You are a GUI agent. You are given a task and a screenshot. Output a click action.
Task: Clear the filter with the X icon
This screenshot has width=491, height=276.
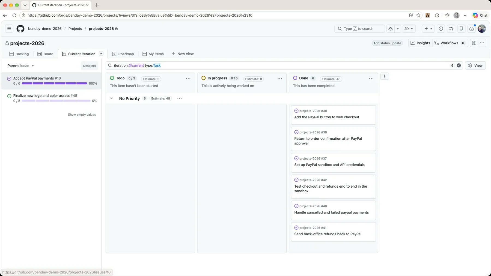(x=459, y=65)
